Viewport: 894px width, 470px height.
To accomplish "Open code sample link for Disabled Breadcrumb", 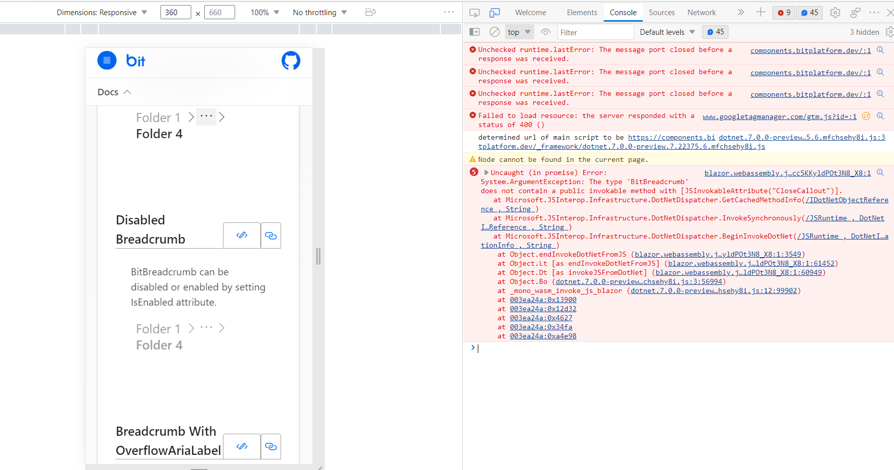I will tap(271, 235).
